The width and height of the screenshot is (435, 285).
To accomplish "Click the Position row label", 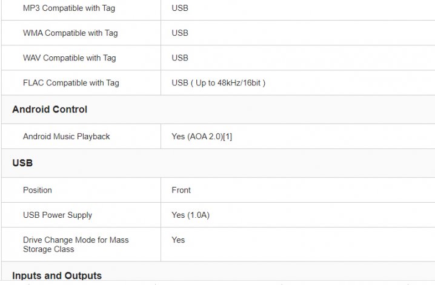I will click(x=38, y=190).
